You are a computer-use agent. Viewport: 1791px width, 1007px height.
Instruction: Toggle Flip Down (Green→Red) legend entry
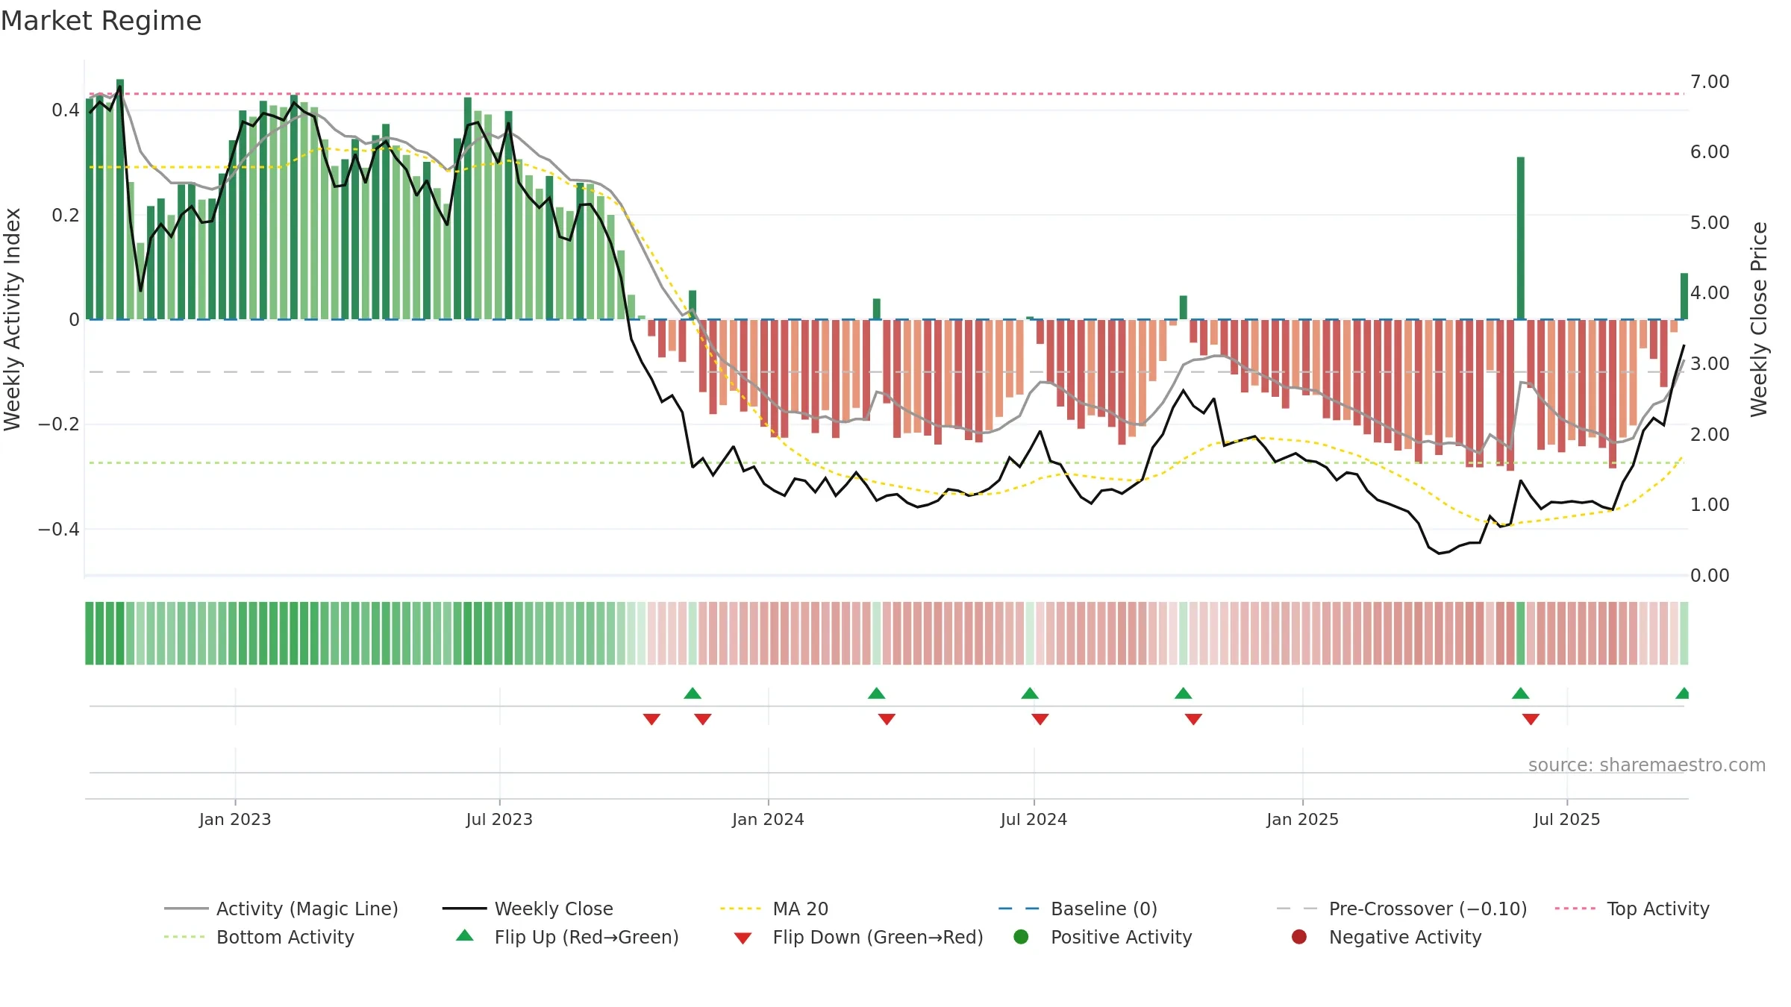click(x=858, y=937)
